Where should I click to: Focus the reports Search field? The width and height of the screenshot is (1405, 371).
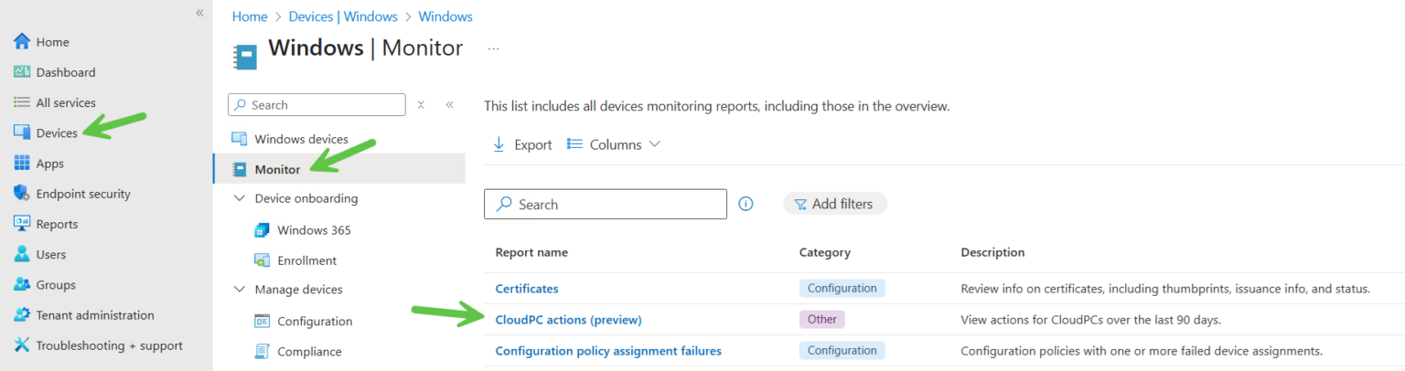606,205
